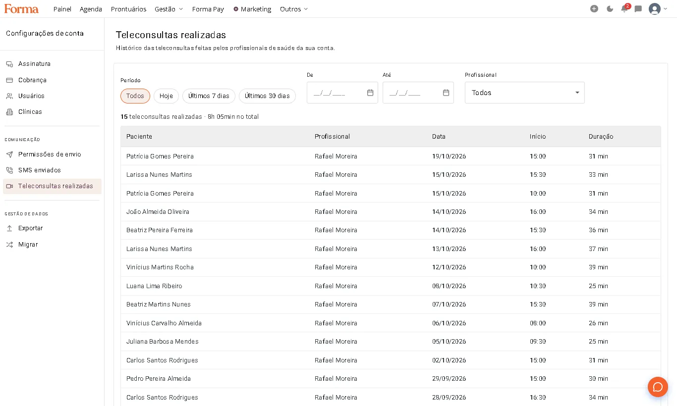677x406 pixels.
Task: Click the Forma logo
Action: [x=21, y=8]
